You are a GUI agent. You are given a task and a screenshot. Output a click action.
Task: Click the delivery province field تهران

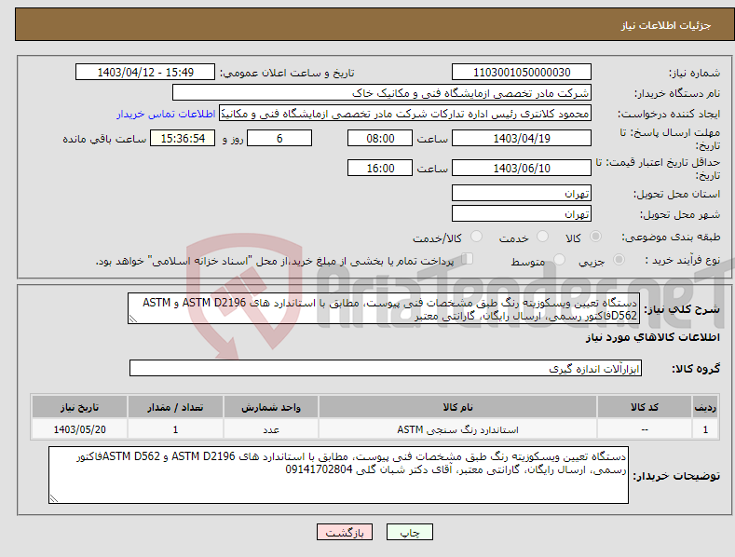[522, 193]
